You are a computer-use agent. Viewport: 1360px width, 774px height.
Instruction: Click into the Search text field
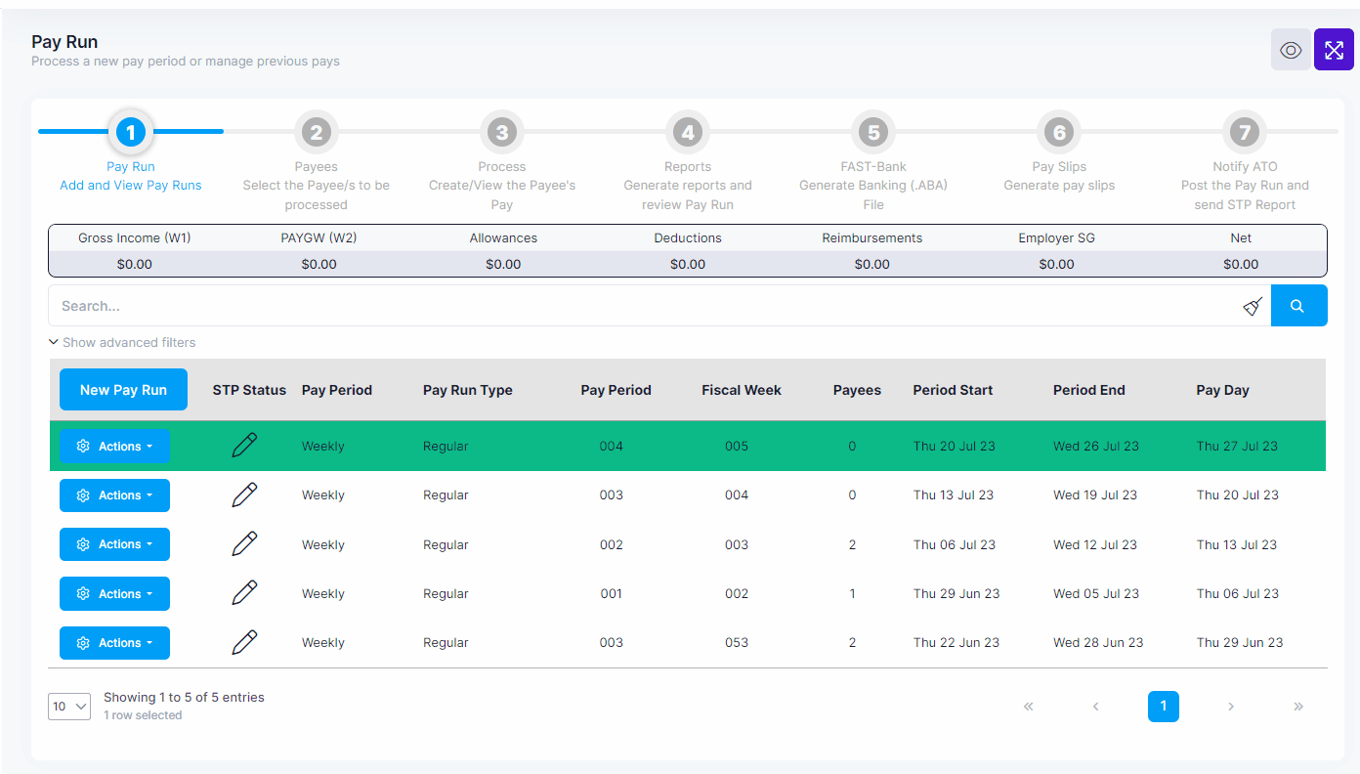[645, 306]
